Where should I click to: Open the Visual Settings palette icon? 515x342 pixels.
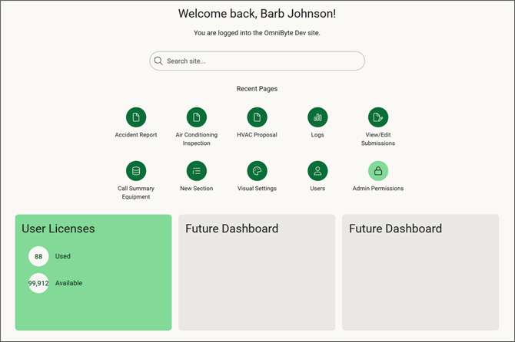coord(257,171)
